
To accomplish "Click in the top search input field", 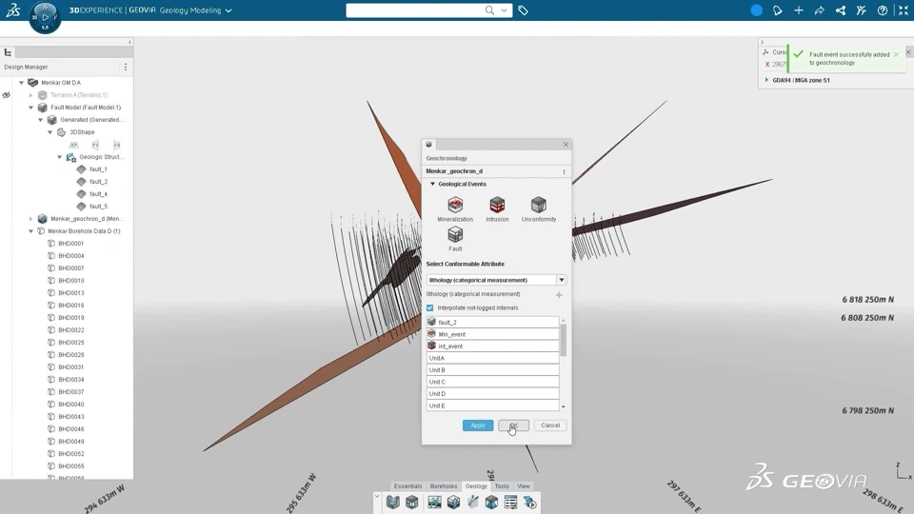I will click(x=415, y=10).
